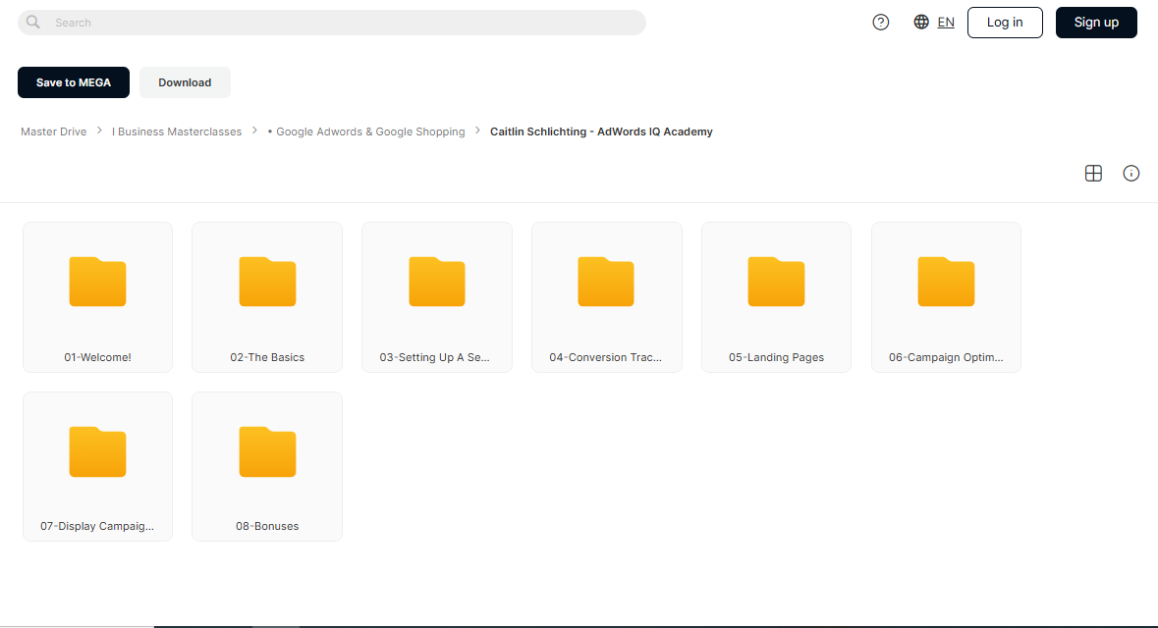Open the 07-Display Campaig... folder icon

97,451
